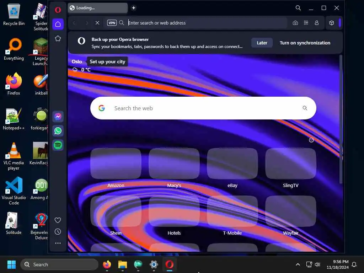
Task: Toggle the VPN badge in address bar
Action: 112,23
